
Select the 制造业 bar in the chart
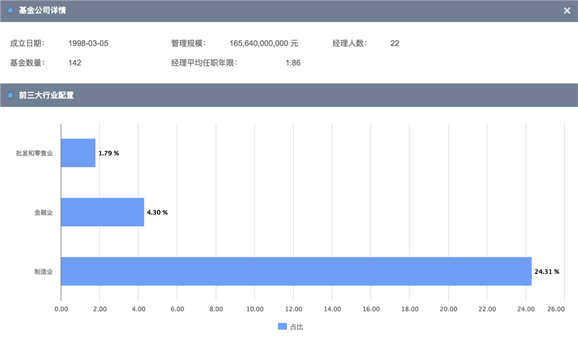(x=296, y=271)
